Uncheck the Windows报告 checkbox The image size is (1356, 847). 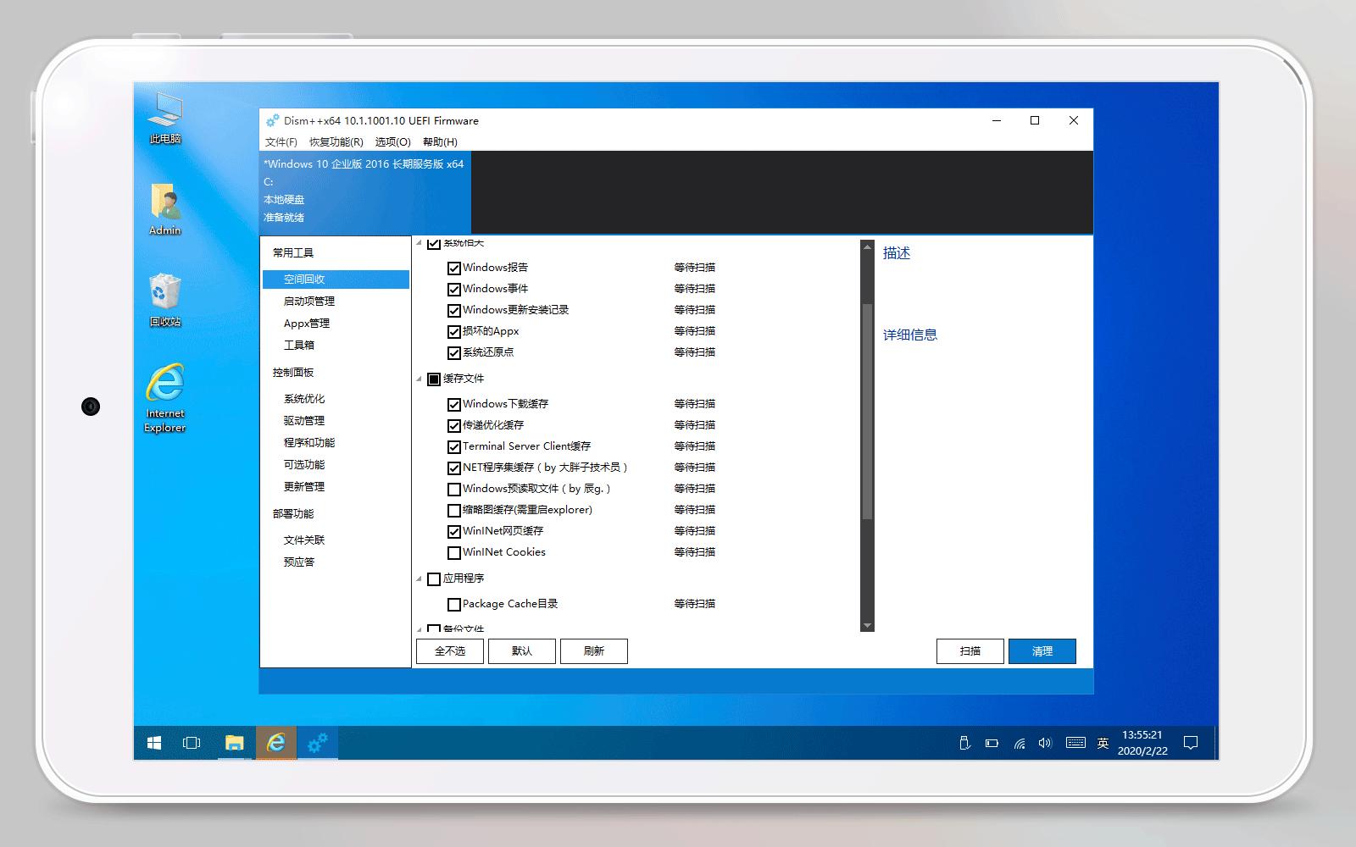(x=454, y=267)
